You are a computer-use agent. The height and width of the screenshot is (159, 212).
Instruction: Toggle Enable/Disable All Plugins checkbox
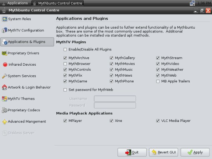pos(65,49)
